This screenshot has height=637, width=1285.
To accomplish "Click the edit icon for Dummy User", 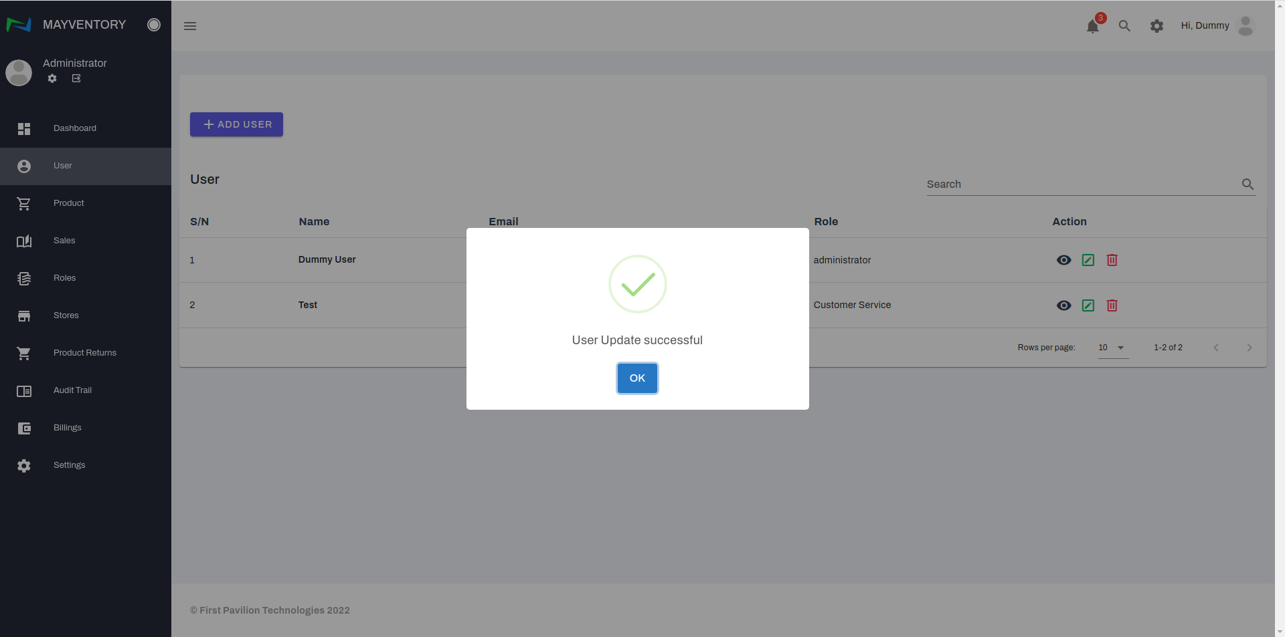I will [x=1088, y=260].
